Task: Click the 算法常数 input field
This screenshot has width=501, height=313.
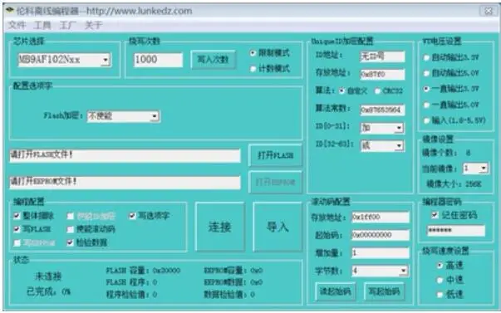Action: pos(382,110)
